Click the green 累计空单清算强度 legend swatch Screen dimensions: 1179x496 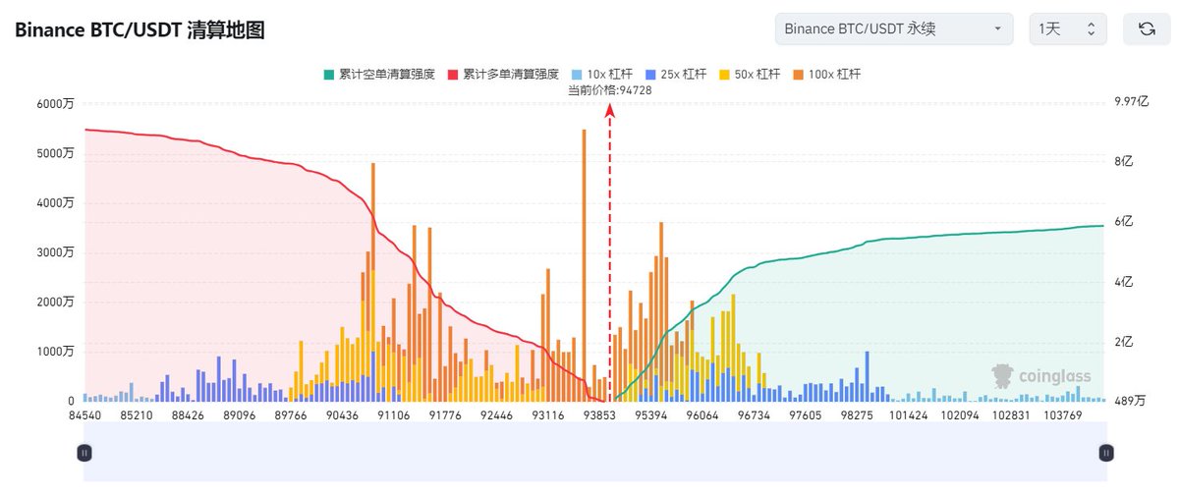329,74
